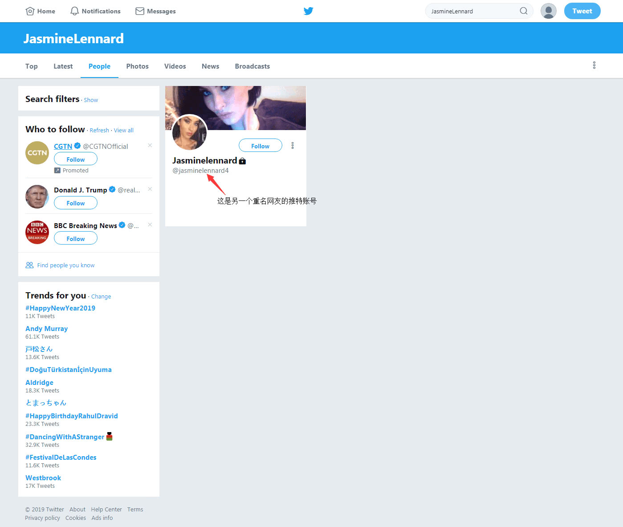Open the 戸松さん trend
The width and height of the screenshot is (623, 527).
[x=39, y=349]
